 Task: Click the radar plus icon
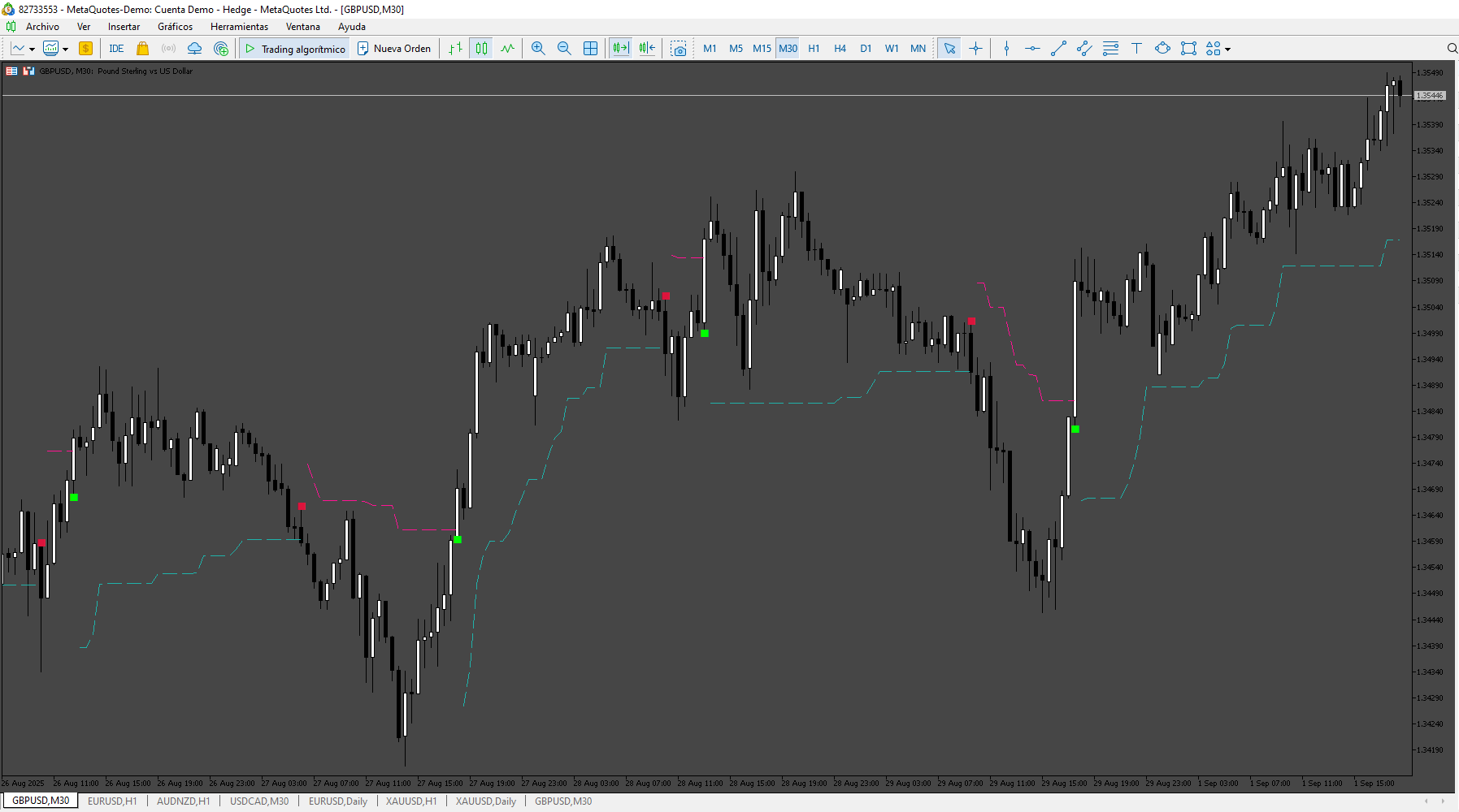coord(221,49)
